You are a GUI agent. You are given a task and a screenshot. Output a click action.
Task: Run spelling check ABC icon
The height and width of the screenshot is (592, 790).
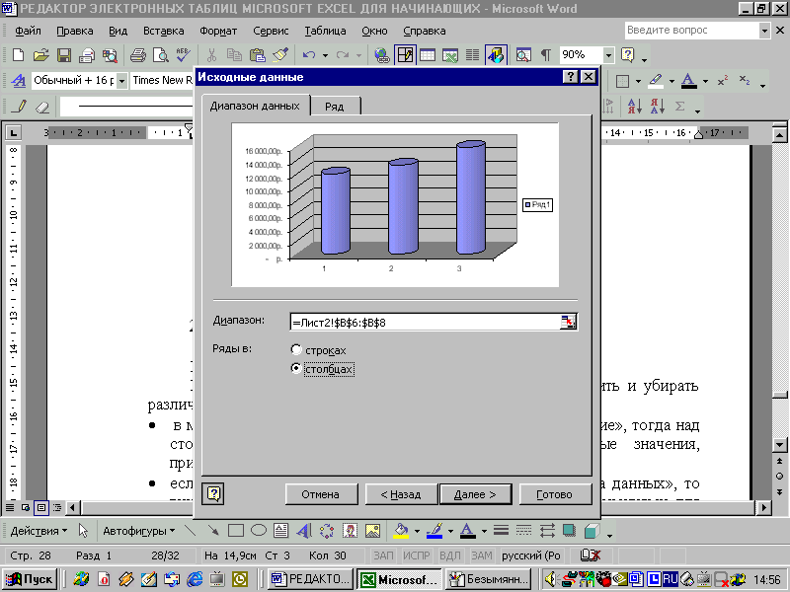[x=184, y=55]
